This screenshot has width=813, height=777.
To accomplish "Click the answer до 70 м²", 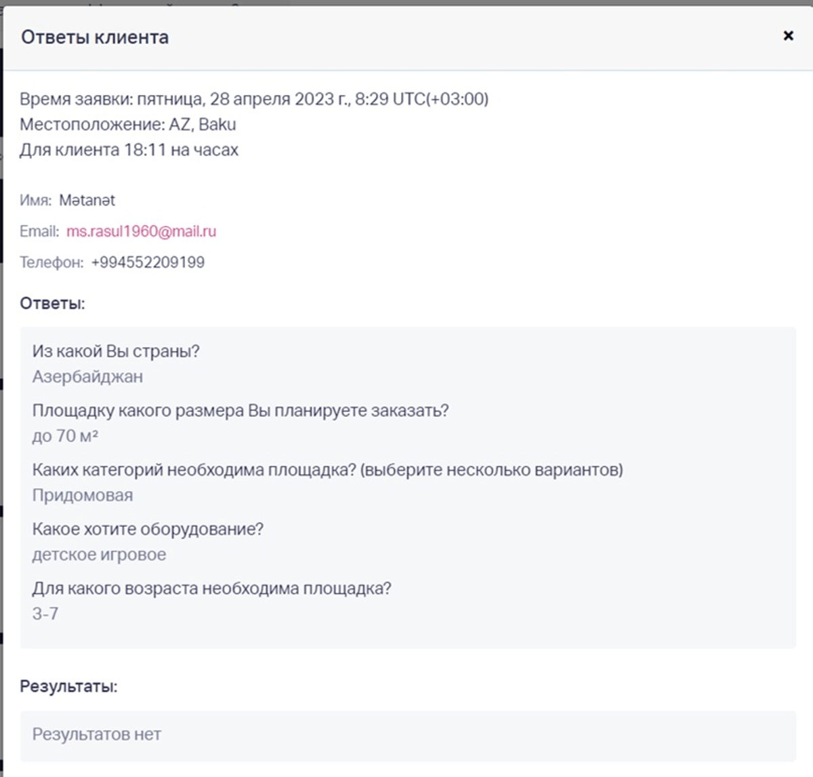I will pyautogui.click(x=65, y=436).
